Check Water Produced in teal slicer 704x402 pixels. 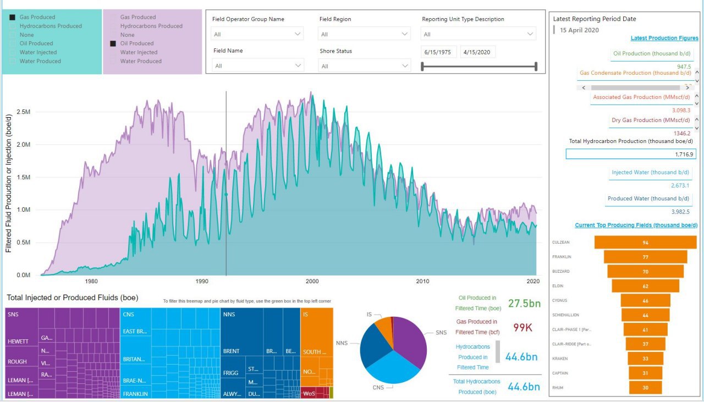point(13,61)
